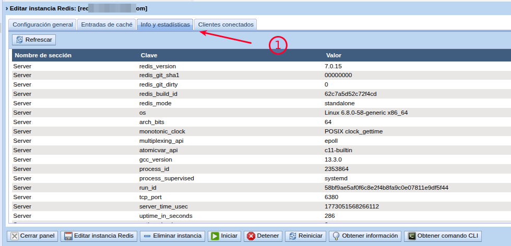The image size is (511, 246).
Task: Select the Info y estadísticas tab
Action: 165,24
